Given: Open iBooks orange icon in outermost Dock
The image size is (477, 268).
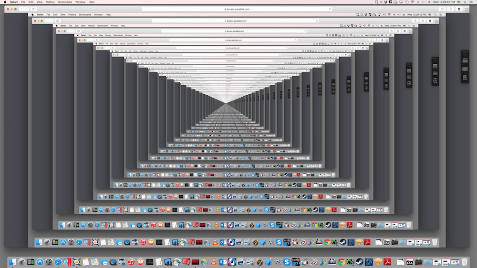Looking at the screenshot, I should pos(140,262).
